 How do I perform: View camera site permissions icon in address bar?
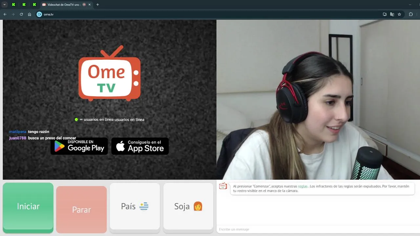(x=39, y=14)
